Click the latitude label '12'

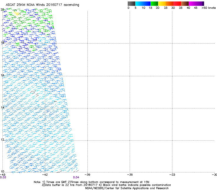(2, 140)
